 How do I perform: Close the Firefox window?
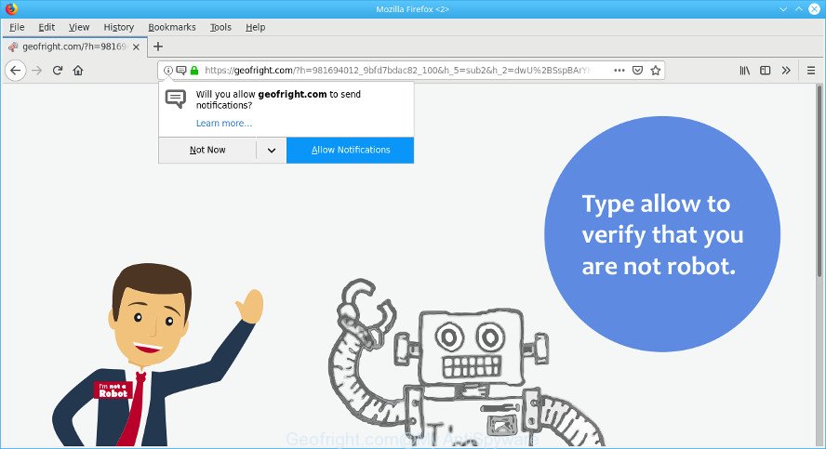pyautogui.click(x=815, y=9)
